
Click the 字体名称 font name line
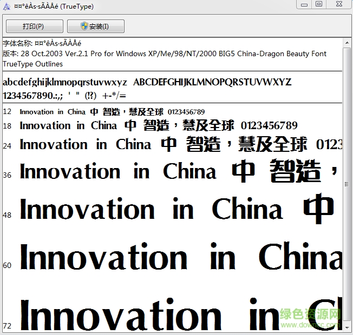42,43
